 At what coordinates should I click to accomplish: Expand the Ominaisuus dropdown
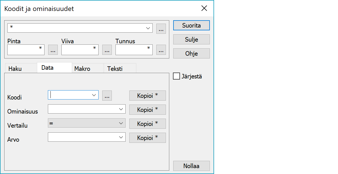(121, 109)
